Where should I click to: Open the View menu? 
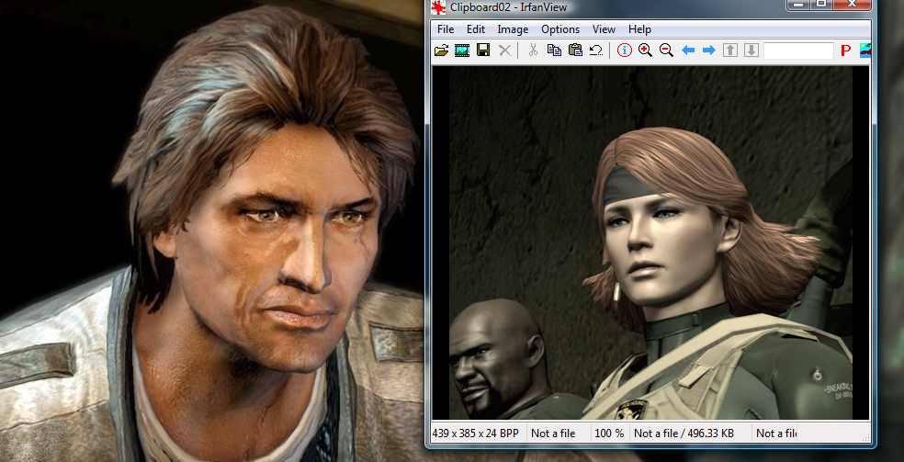click(x=604, y=29)
